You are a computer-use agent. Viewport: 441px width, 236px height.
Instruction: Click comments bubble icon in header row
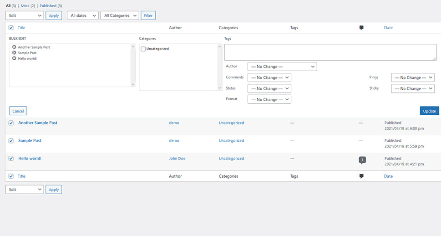tap(361, 28)
